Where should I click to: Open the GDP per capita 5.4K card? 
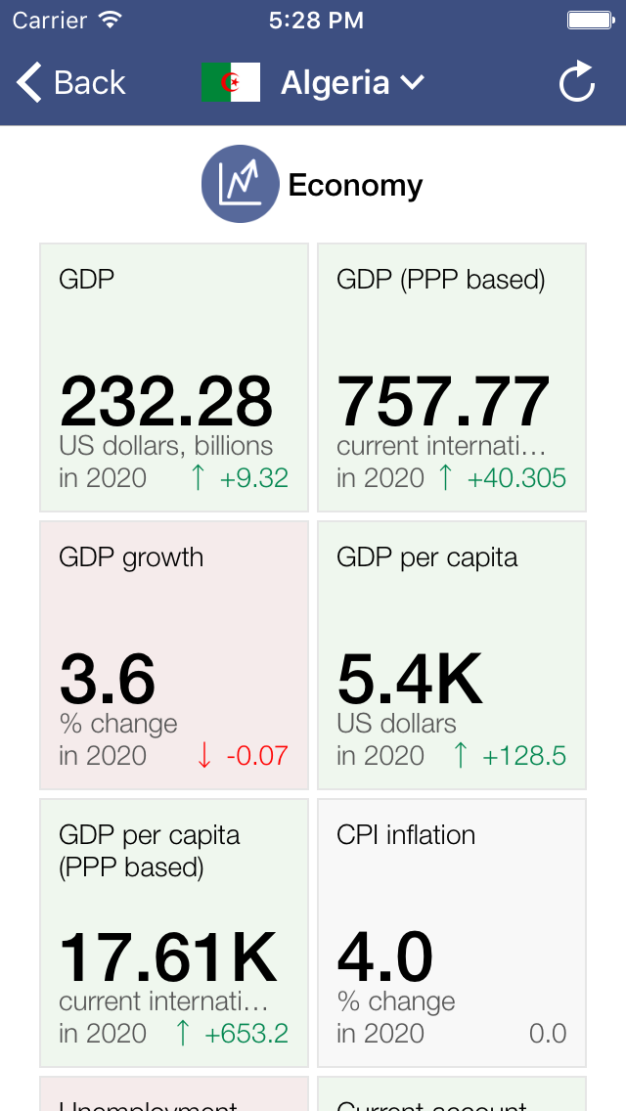coord(452,655)
